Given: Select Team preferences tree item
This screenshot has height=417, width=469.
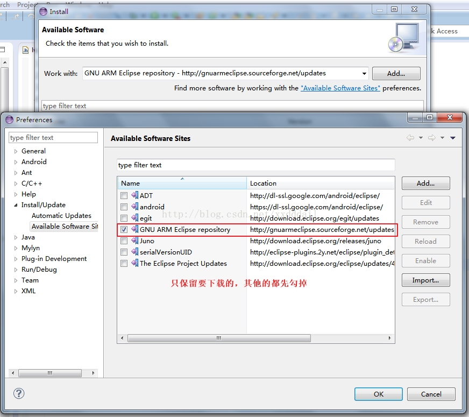Looking at the screenshot, I should tap(30, 280).
